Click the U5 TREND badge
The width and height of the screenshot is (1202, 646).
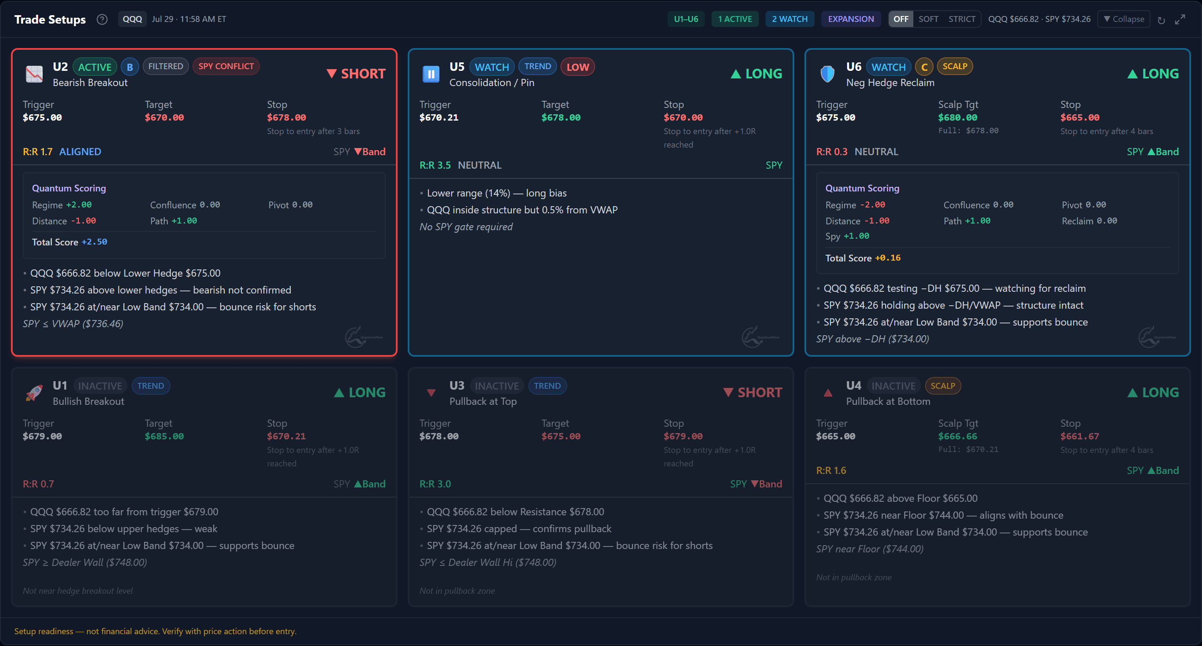pos(538,66)
